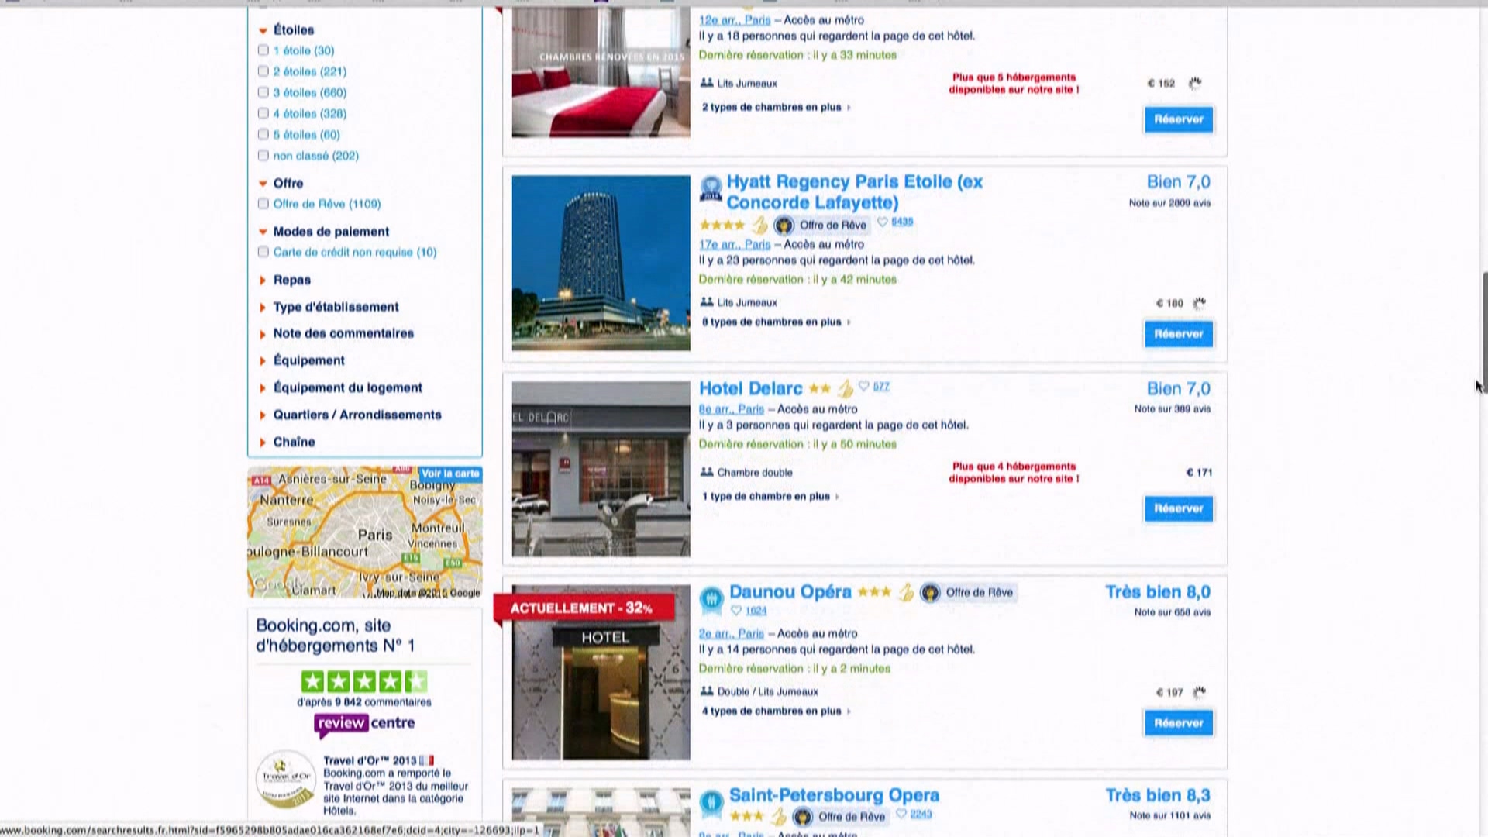Click the red bedroom photo thumbnail
Viewport: 1488px width, 837px height.
click(x=601, y=72)
